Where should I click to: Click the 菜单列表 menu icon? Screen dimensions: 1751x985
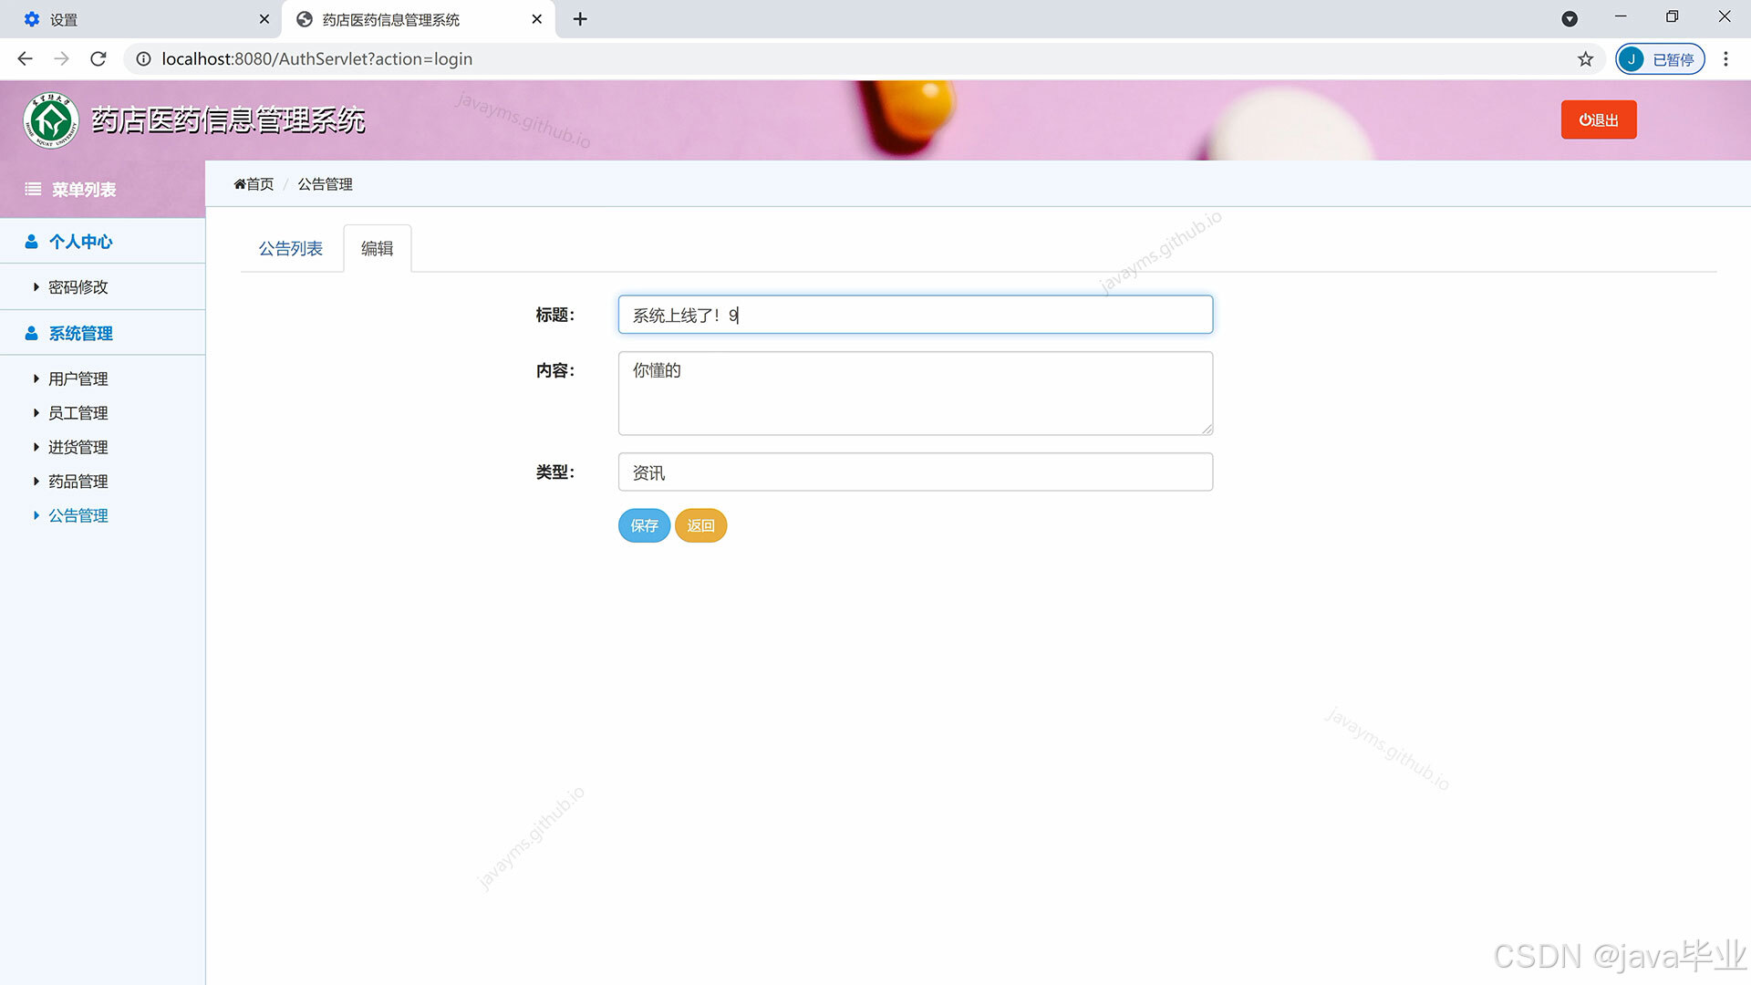click(x=33, y=190)
